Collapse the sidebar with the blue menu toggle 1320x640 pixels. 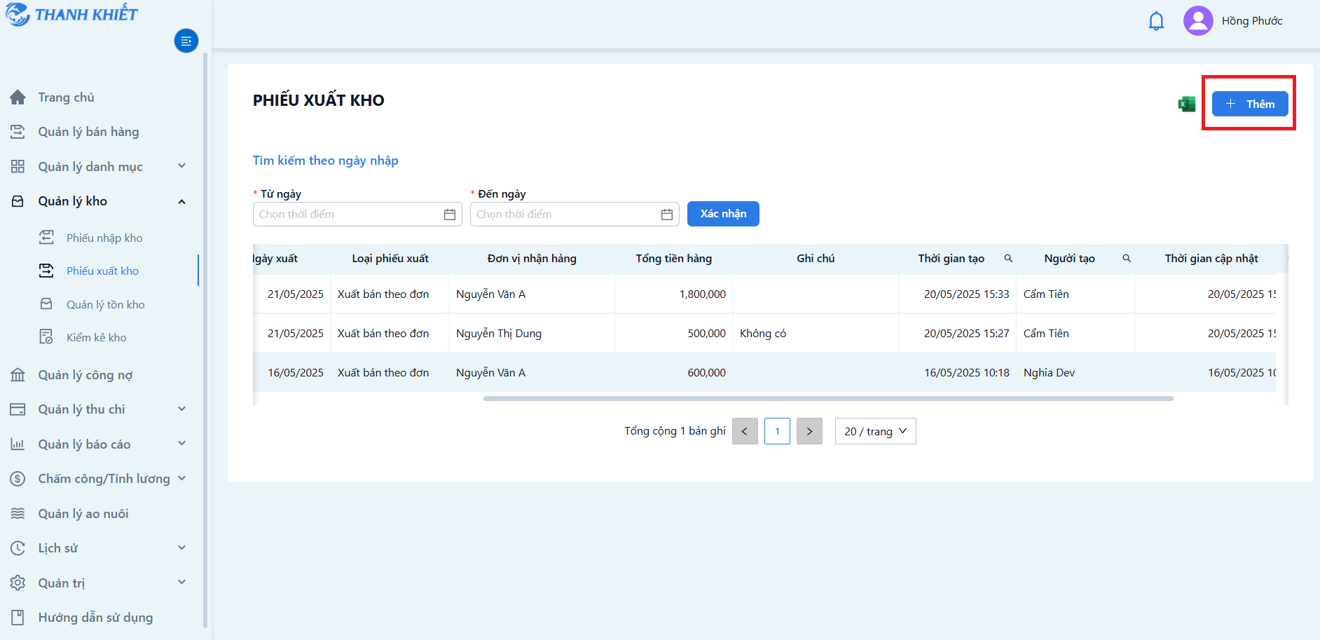point(186,41)
